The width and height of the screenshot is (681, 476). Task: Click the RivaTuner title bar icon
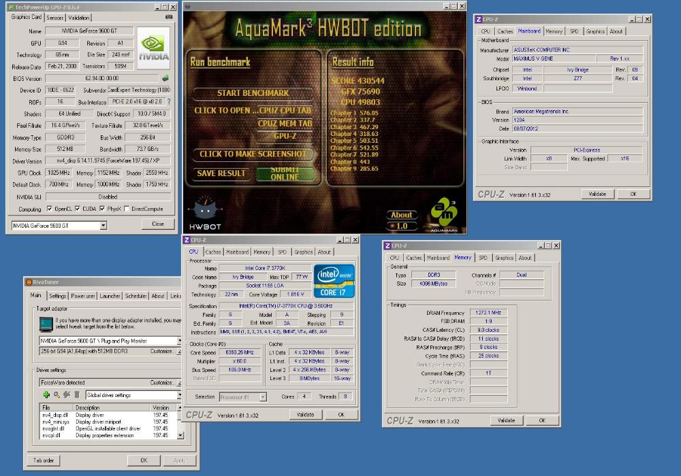pos(29,282)
